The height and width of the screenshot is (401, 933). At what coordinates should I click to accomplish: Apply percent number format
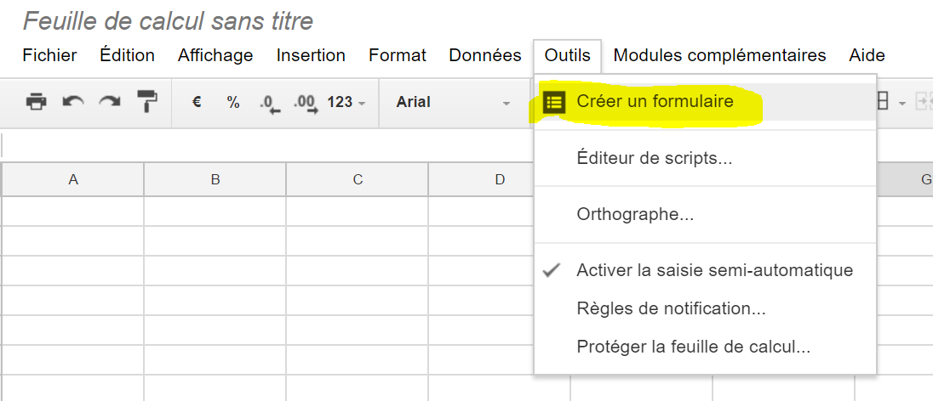(x=232, y=102)
